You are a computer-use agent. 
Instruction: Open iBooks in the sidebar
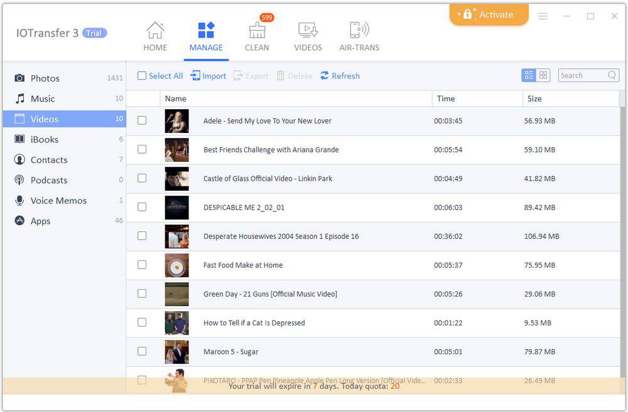click(65, 139)
